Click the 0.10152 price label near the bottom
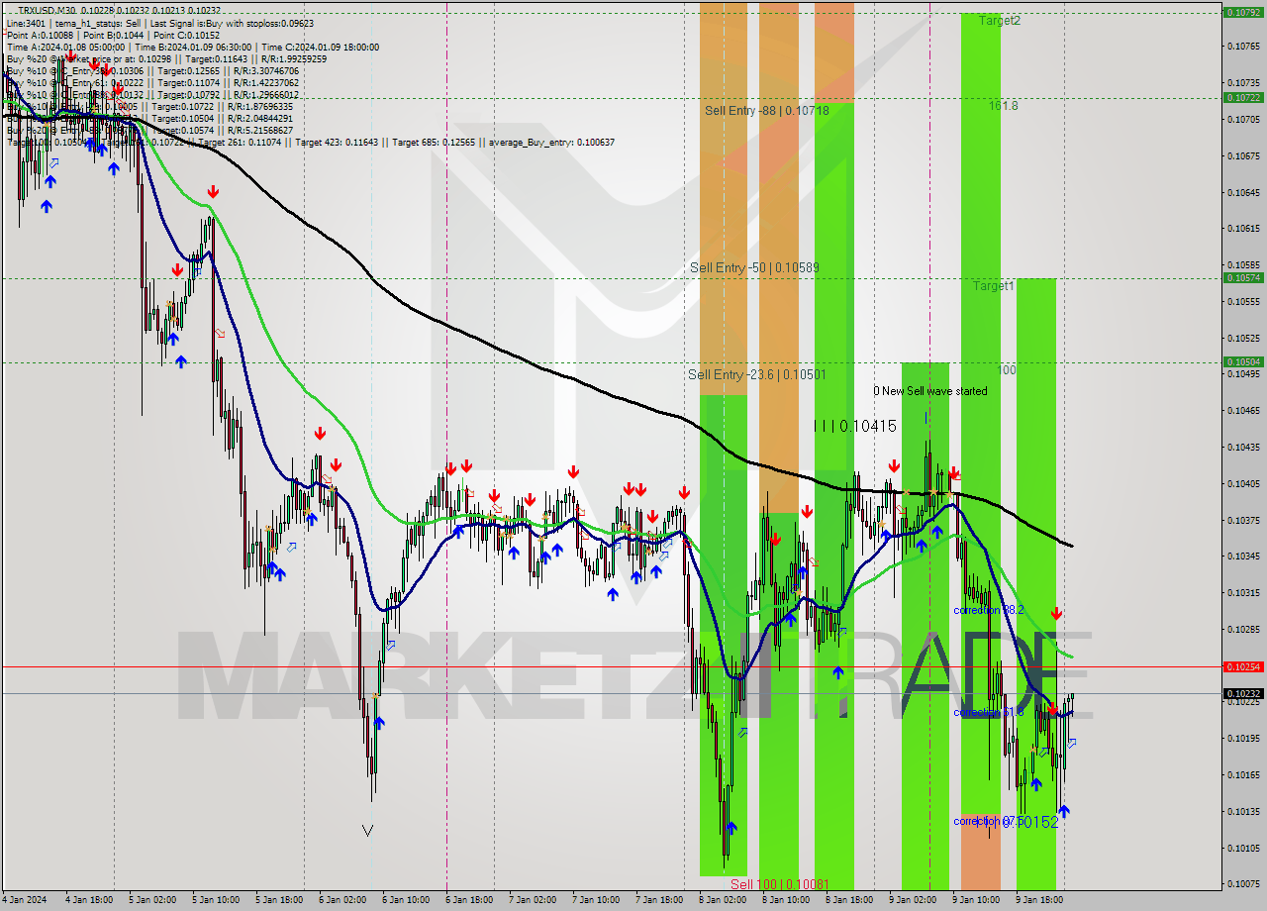 1030,822
